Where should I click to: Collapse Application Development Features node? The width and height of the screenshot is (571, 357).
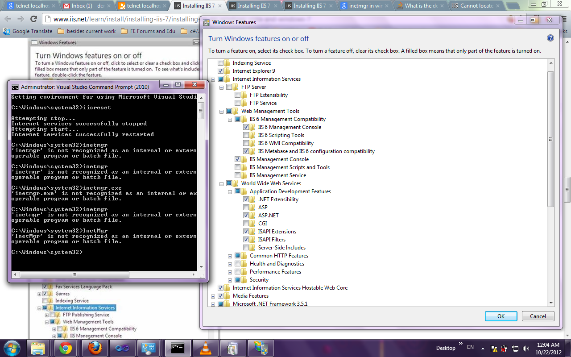[230, 191]
